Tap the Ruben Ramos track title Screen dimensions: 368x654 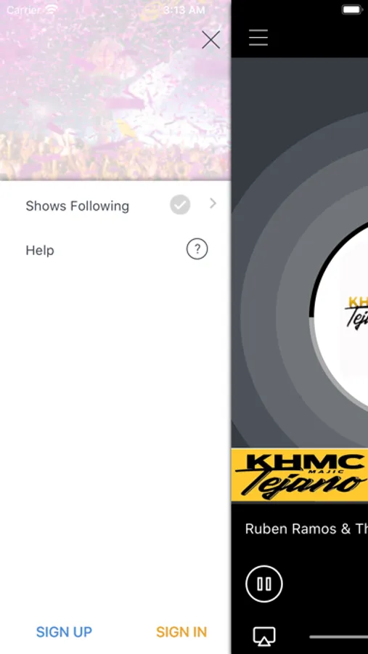(306, 528)
